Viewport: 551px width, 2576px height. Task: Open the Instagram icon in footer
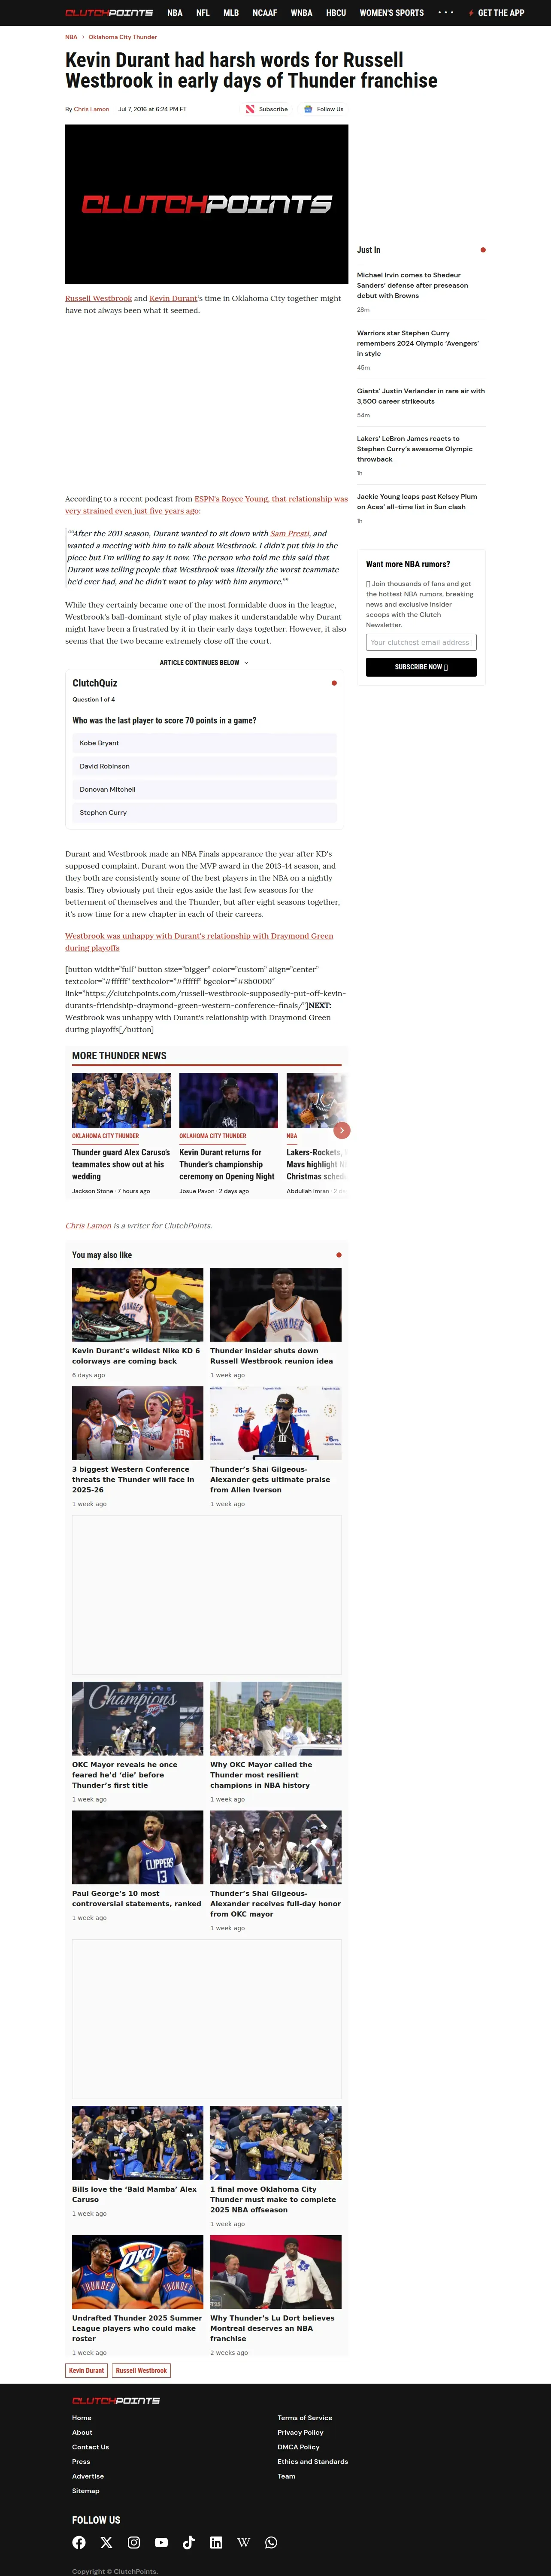[133, 2542]
